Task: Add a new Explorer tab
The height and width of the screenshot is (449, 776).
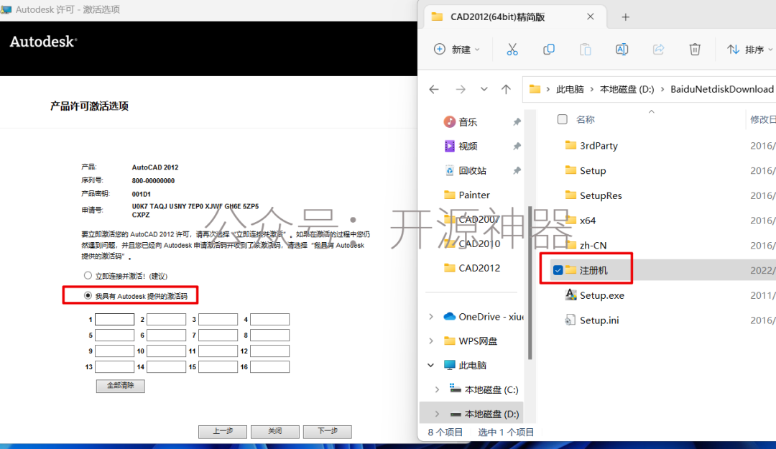Action: 626,17
